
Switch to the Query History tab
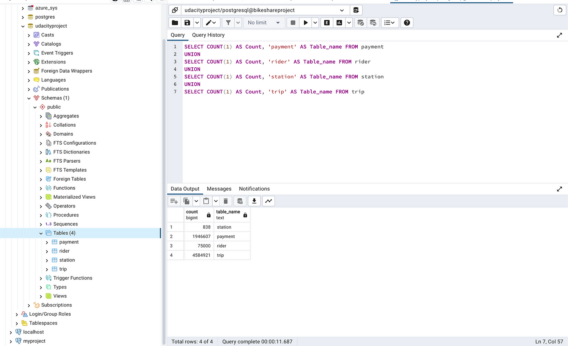click(208, 35)
